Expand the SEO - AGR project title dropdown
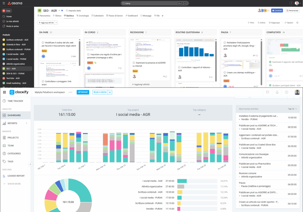Viewport: 303px width, 212px height. (59, 10)
